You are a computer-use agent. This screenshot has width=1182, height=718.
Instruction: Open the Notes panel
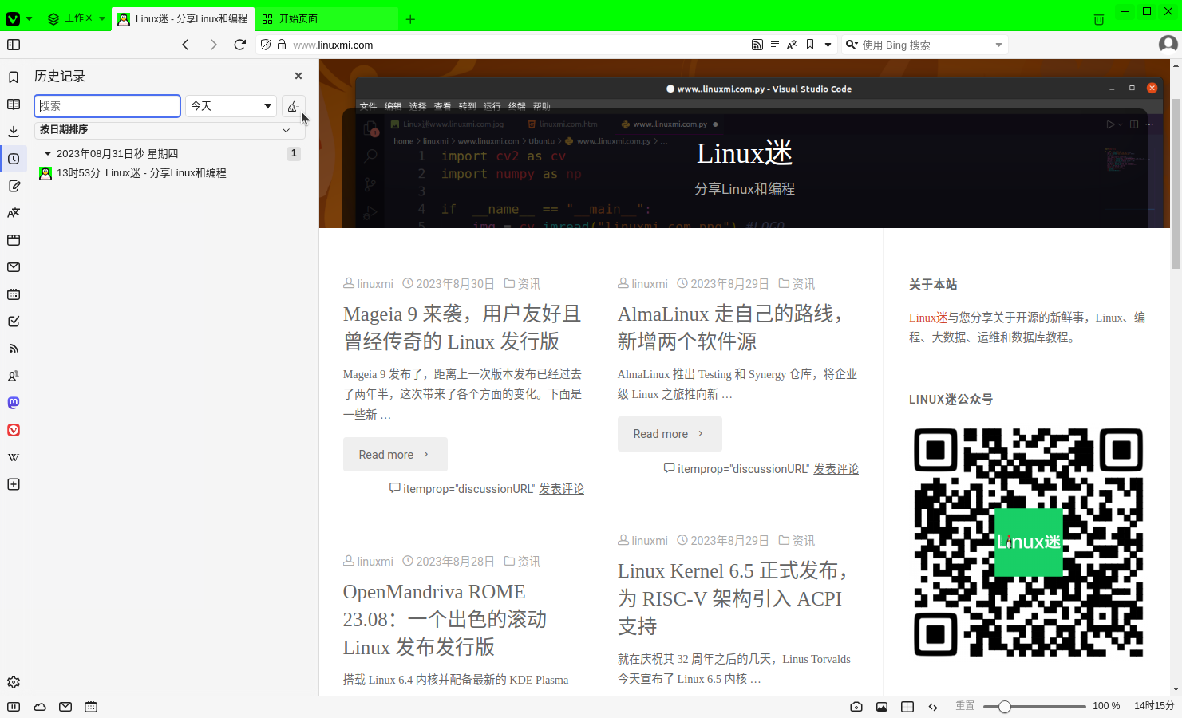14,186
